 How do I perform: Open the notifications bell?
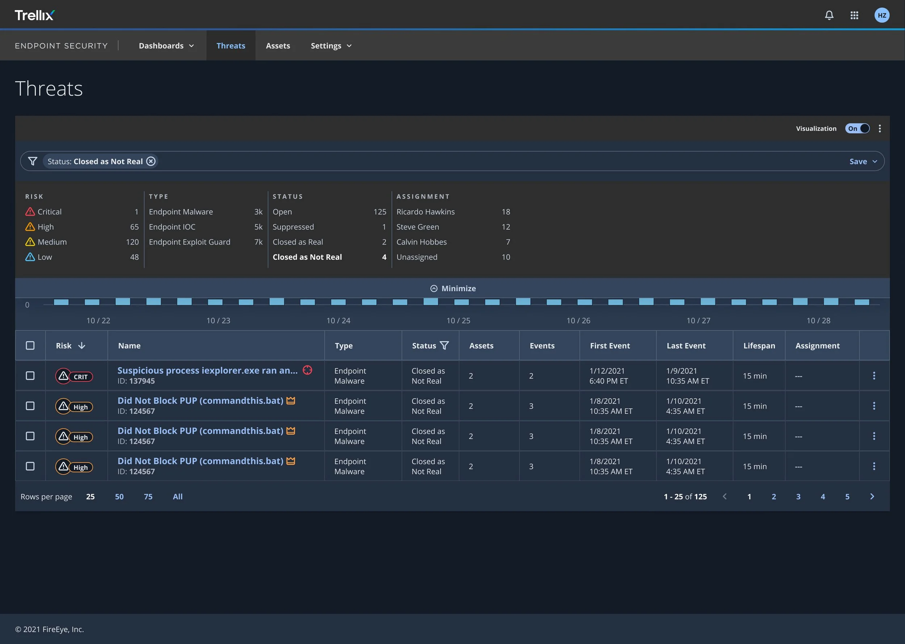(829, 15)
